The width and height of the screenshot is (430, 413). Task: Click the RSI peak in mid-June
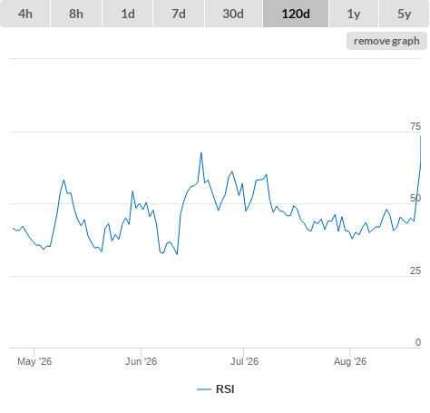[201, 152]
